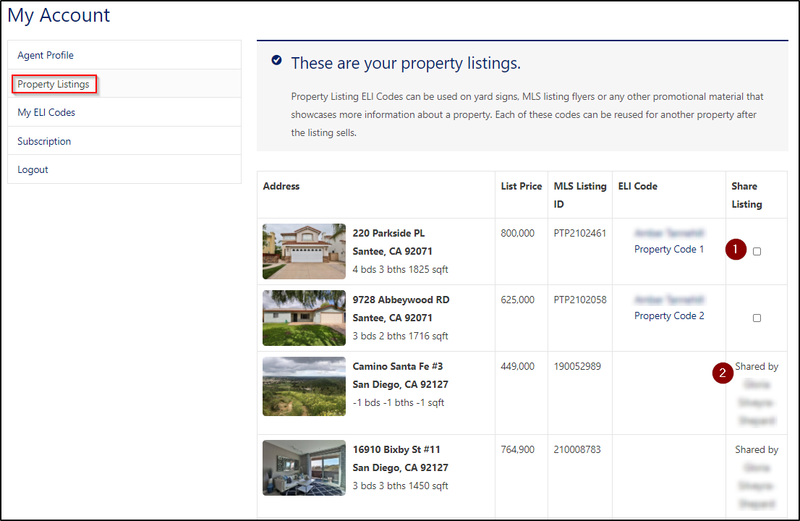Select Property Listings menu item
Viewport: 800px width, 521px height.
[x=54, y=84]
